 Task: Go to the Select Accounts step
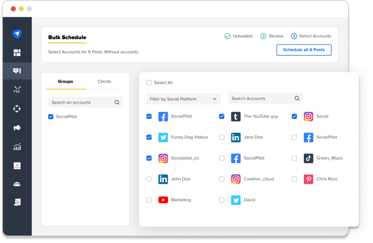pos(311,36)
